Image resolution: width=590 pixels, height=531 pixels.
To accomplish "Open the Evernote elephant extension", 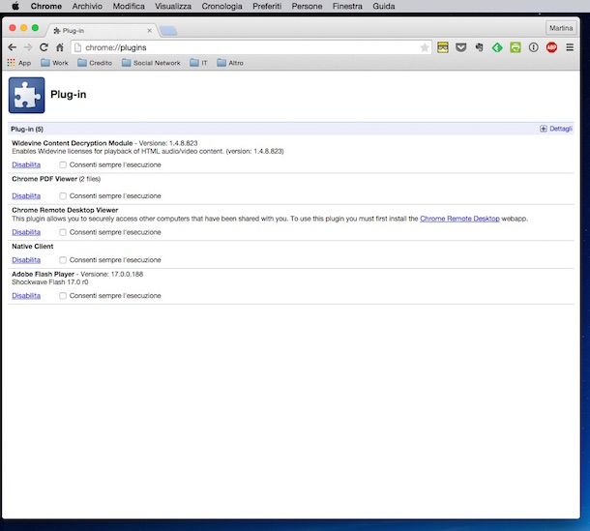I will pyautogui.click(x=479, y=47).
